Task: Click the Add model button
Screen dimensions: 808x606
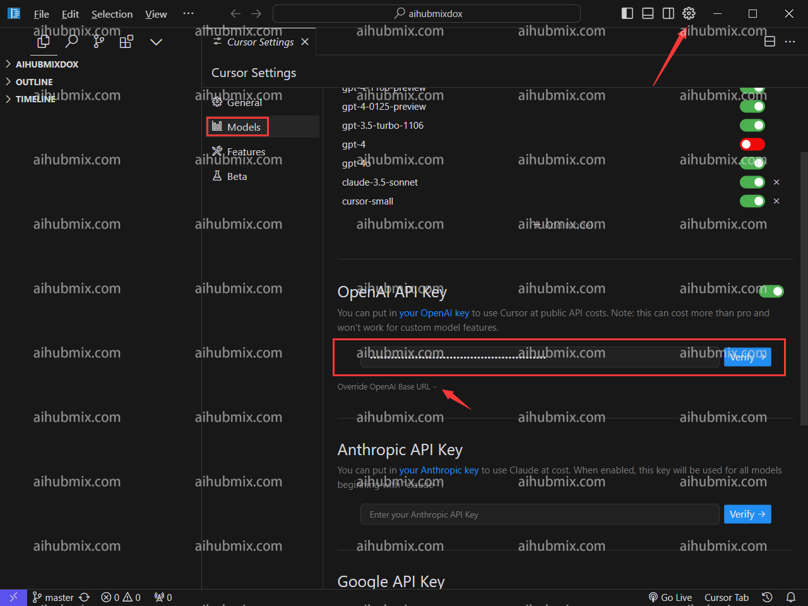Action: (563, 224)
